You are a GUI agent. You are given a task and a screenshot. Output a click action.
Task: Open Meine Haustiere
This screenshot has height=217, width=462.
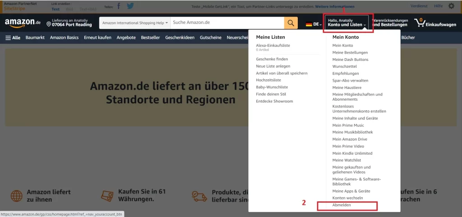click(347, 88)
